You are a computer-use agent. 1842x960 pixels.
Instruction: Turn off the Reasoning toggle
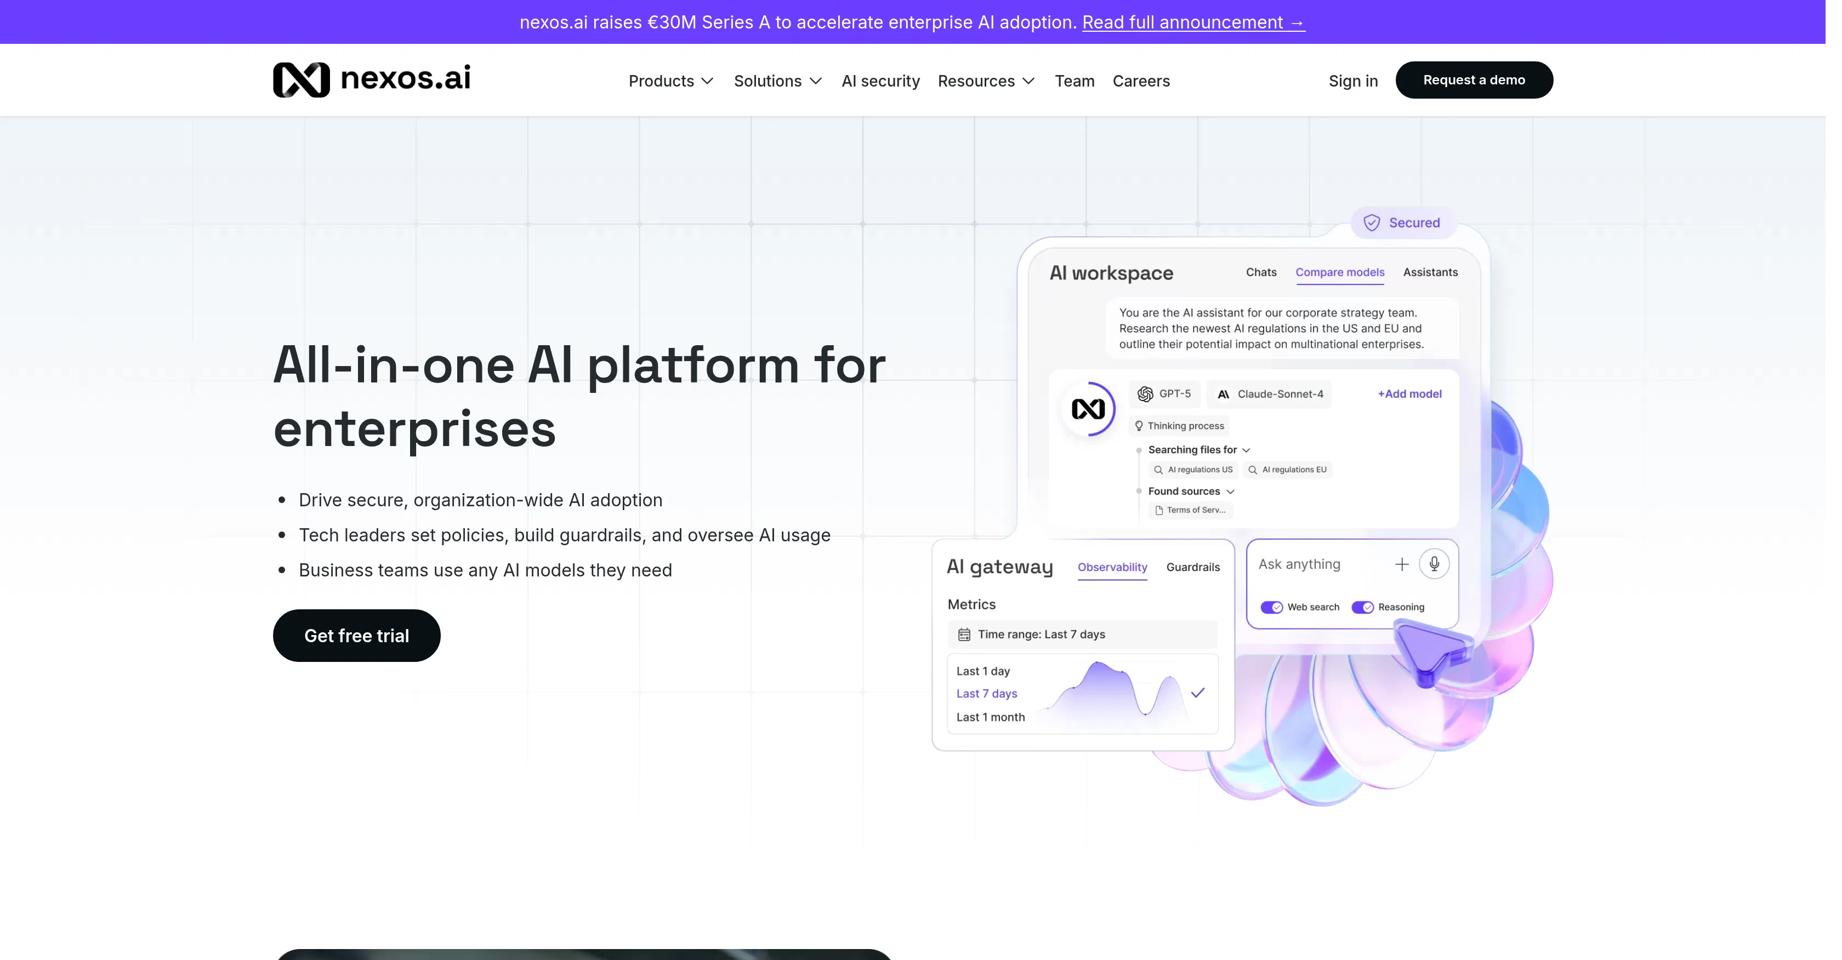[x=1363, y=607]
